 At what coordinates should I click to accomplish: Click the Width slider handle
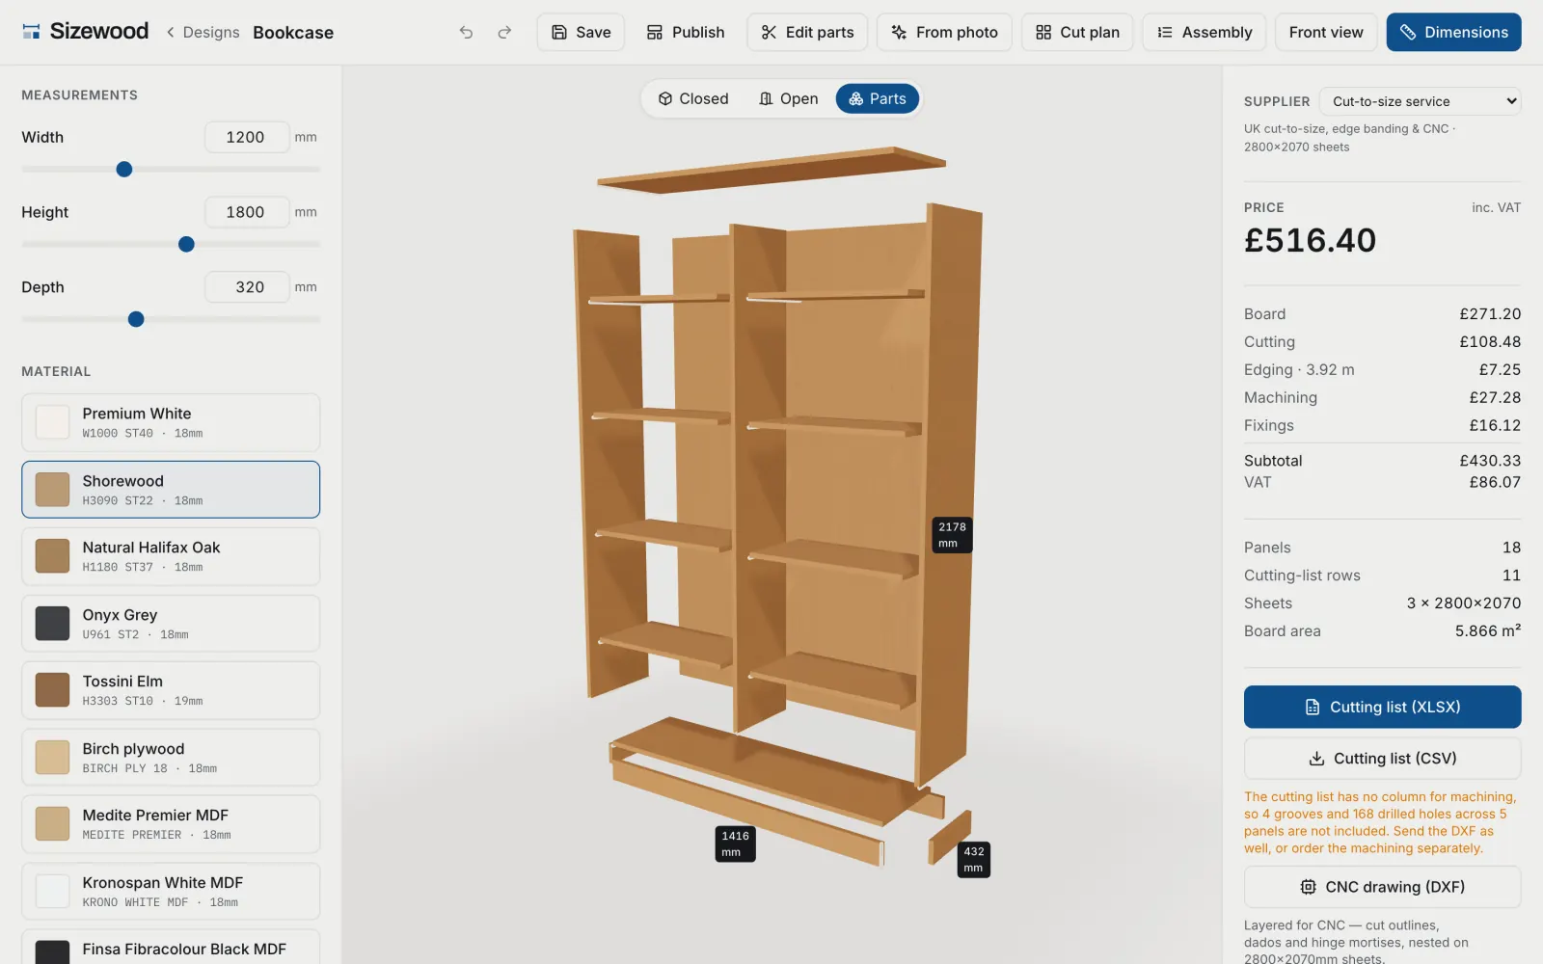tap(124, 170)
